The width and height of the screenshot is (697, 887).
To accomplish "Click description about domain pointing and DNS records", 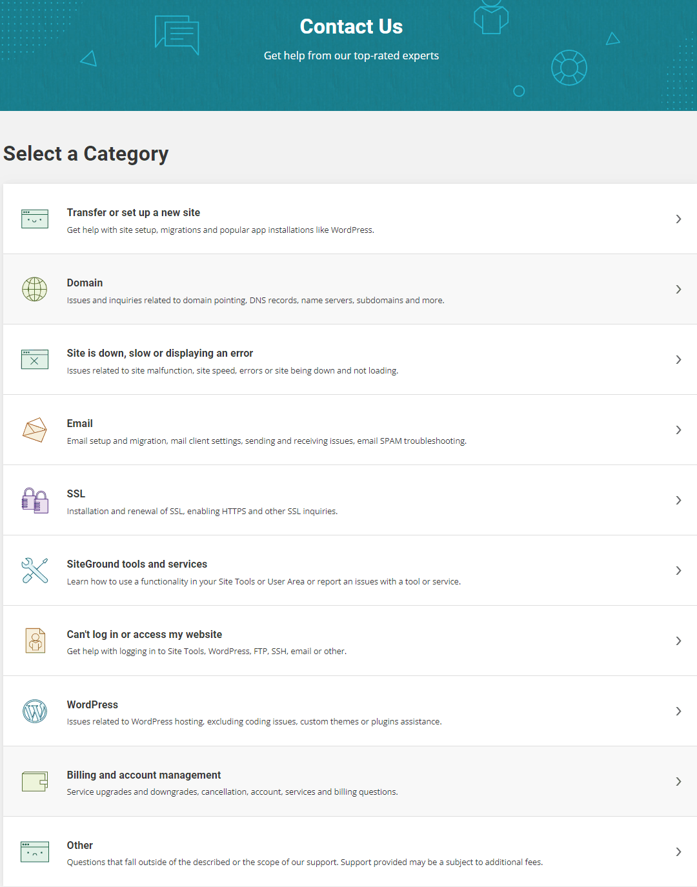I will tap(256, 300).
